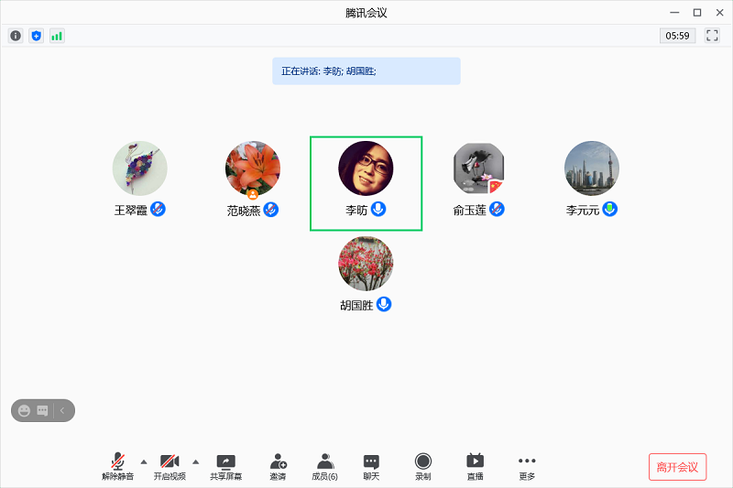Click the meeting timer showing 05:59
733x488 pixels.
tap(677, 36)
